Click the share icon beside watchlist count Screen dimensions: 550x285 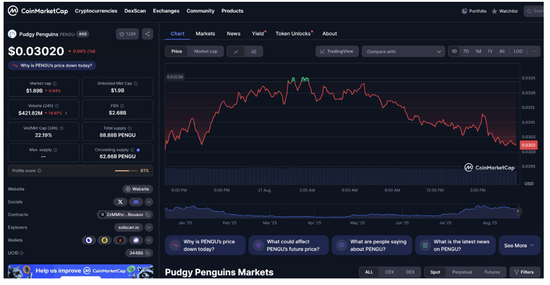pos(148,34)
